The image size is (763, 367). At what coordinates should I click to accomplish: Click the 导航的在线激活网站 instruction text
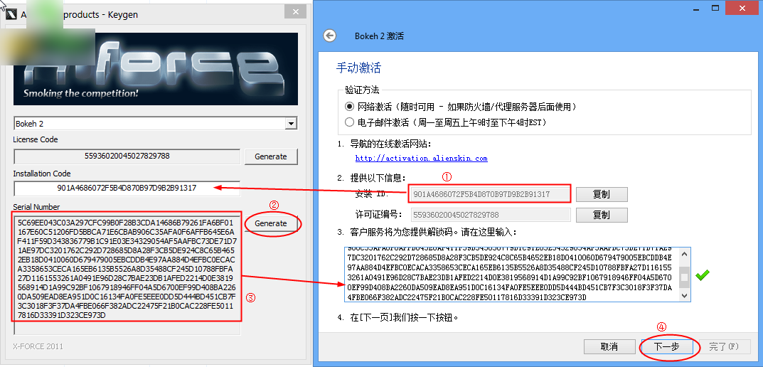coord(391,144)
